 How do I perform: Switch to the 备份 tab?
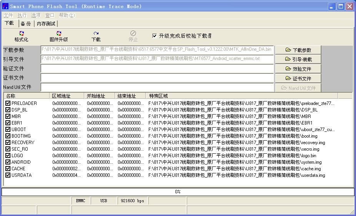26,24
